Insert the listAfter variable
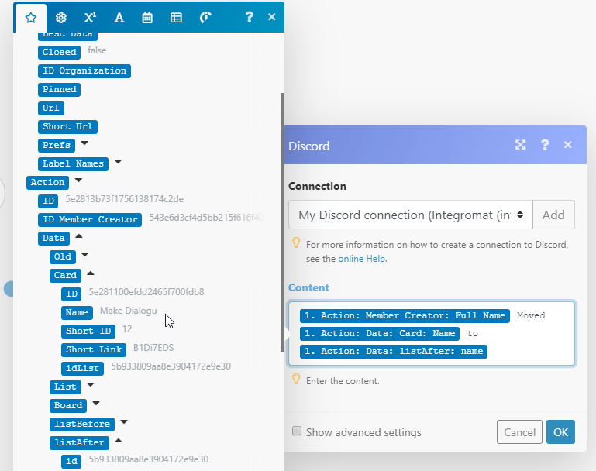The height and width of the screenshot is (471, 596). click(x=80, y=443)
